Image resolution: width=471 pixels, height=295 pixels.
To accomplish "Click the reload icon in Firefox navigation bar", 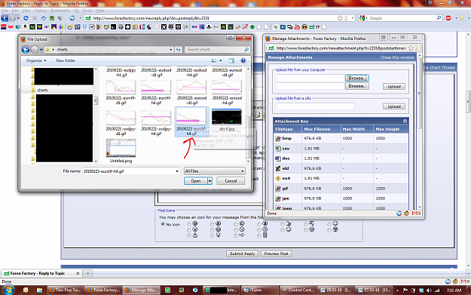I will point(26,18).
